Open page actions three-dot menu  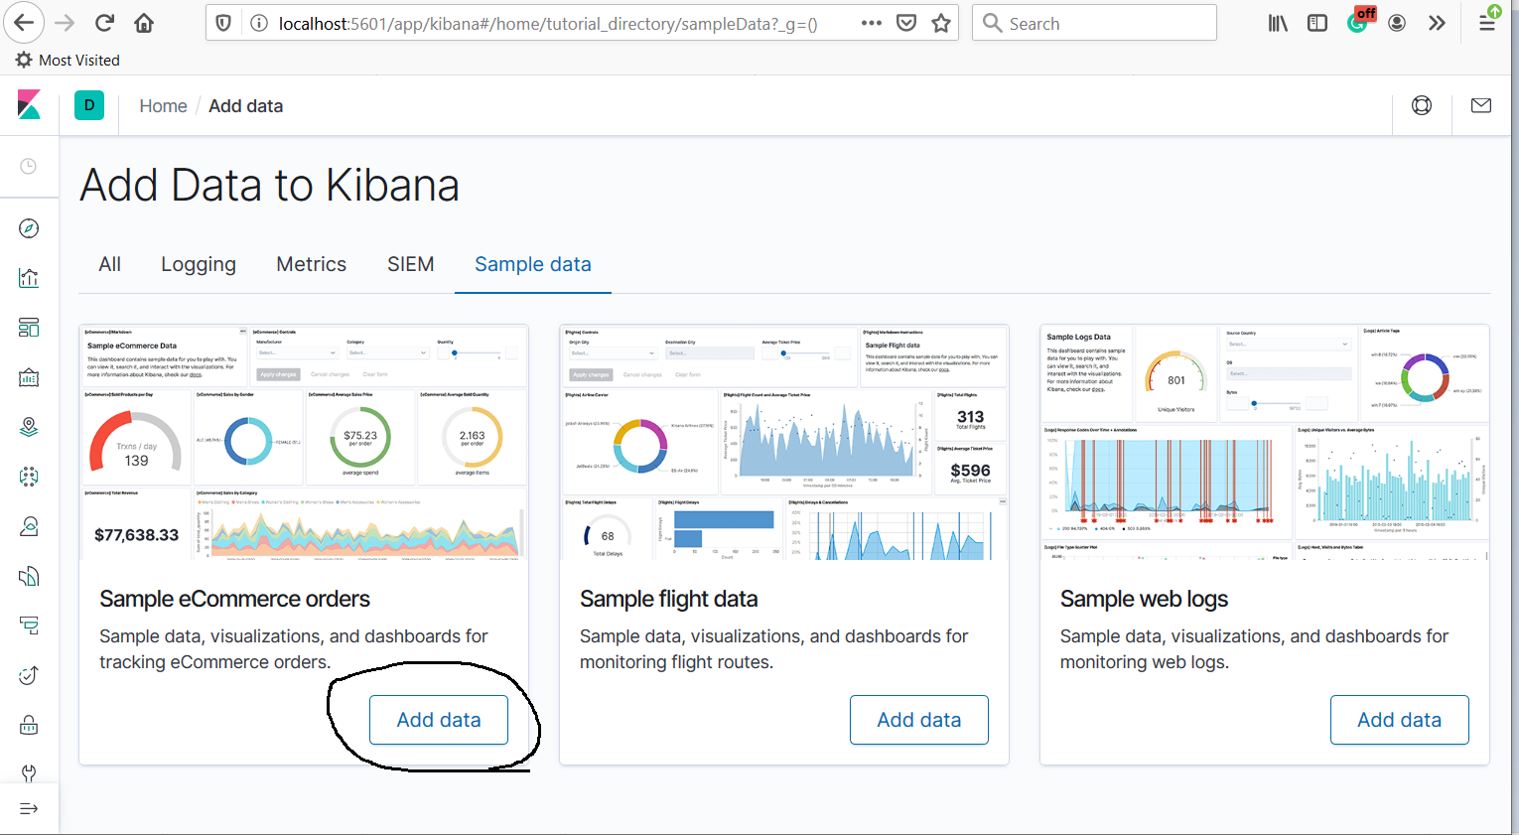tap(872, 23)
